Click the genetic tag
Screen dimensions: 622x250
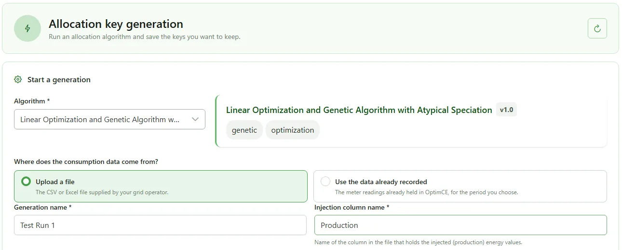244,130
